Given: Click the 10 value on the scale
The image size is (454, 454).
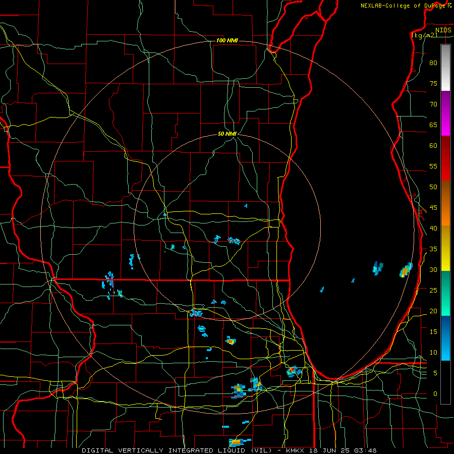Looking at the screenshot, I should (433, 353).
